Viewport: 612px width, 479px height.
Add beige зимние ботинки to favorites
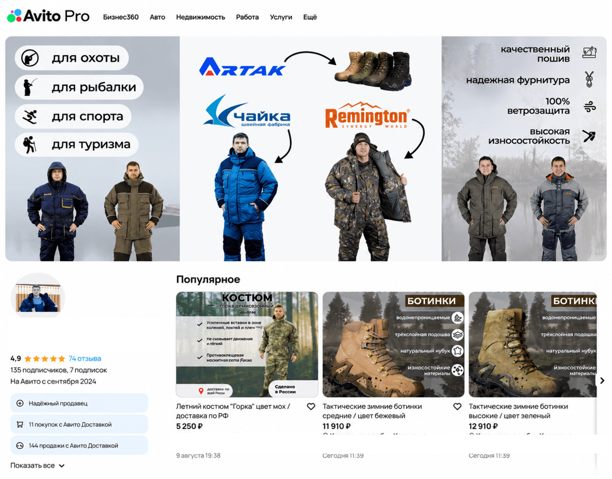tap(457, 406)
